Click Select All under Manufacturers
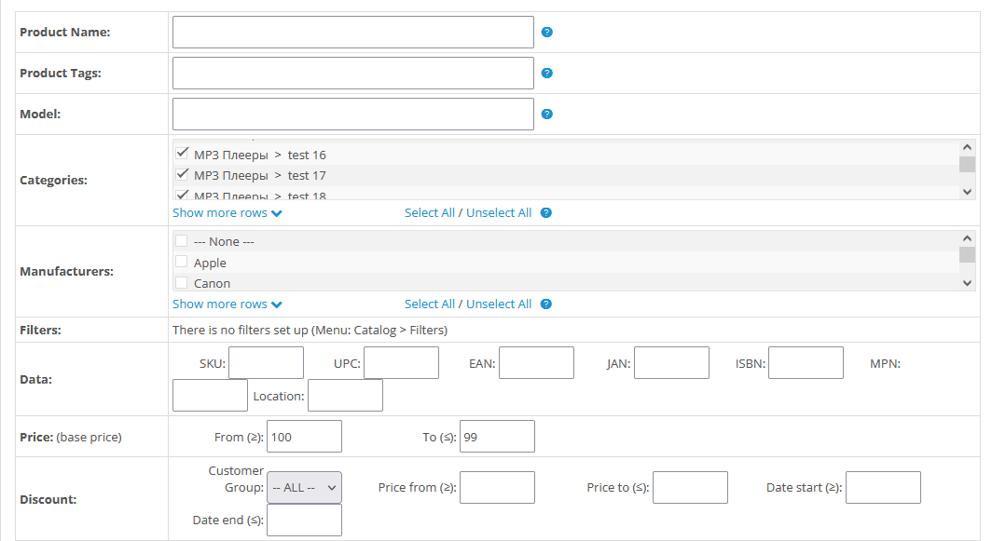The width and height of the screenshot is (992, 541). [x=429, y=304]
